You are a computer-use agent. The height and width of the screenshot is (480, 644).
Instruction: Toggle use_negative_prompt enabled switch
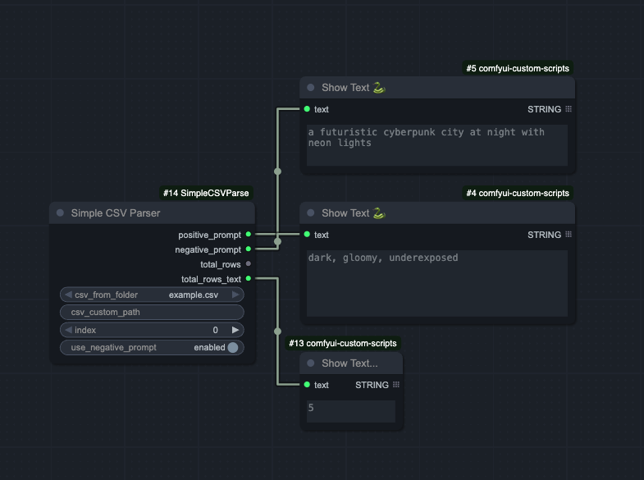point(233,347)
